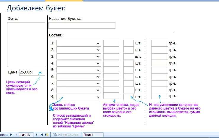The width and height of the screenshot is (219, 138).
Task: Click the empty 'Фото' picture box
Action: click(x=26, y=45)
